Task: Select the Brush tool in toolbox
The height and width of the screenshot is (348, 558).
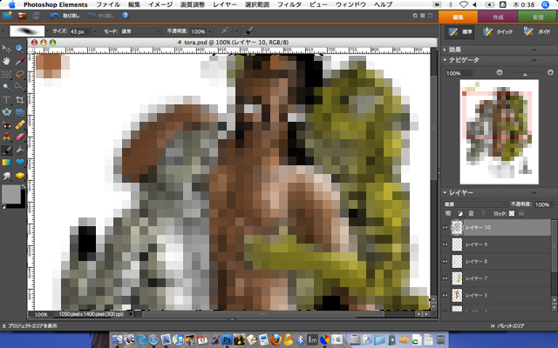Action: 6,151
